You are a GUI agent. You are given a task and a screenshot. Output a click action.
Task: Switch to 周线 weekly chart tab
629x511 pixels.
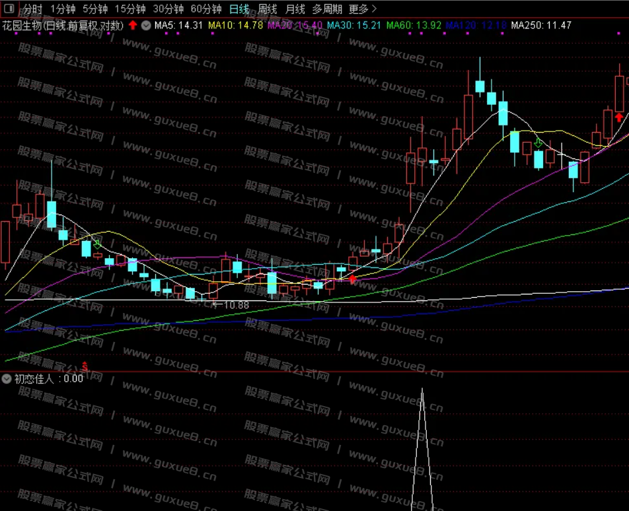(x=267, y=9)
